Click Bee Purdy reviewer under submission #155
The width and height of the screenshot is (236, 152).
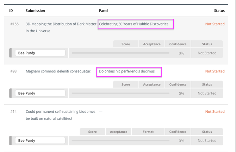click(39, 53)
